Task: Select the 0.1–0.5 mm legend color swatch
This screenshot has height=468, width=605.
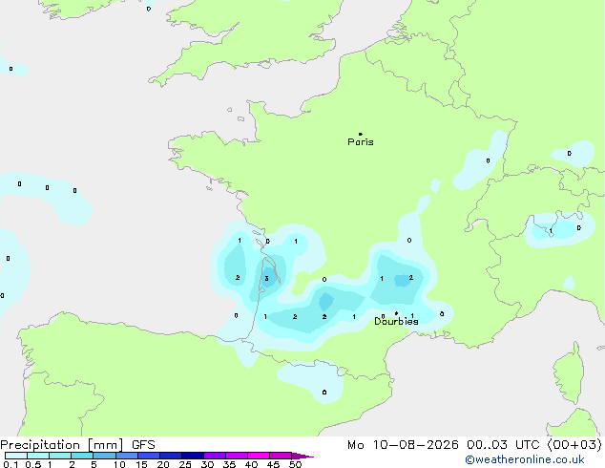Action: click(16, 456)
